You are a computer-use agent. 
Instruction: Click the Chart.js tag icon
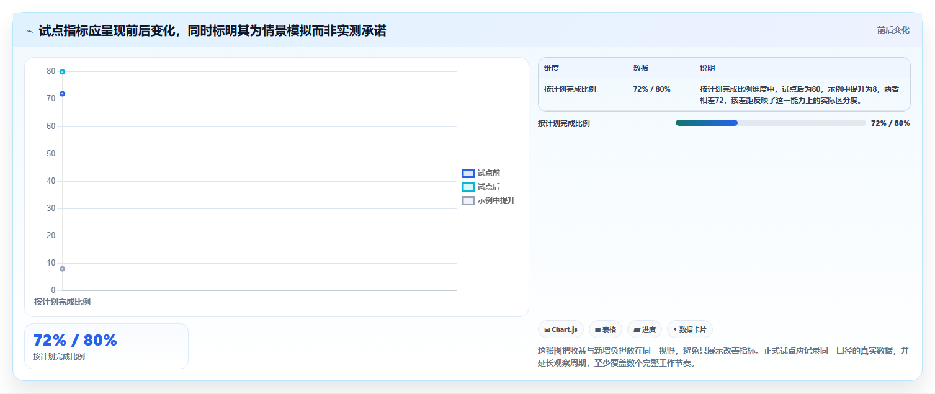coord(547,329)
